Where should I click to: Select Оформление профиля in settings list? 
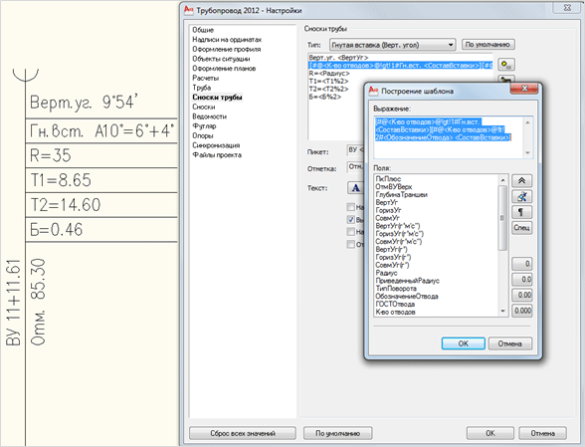pyautogui.click(x=227, y=50)
